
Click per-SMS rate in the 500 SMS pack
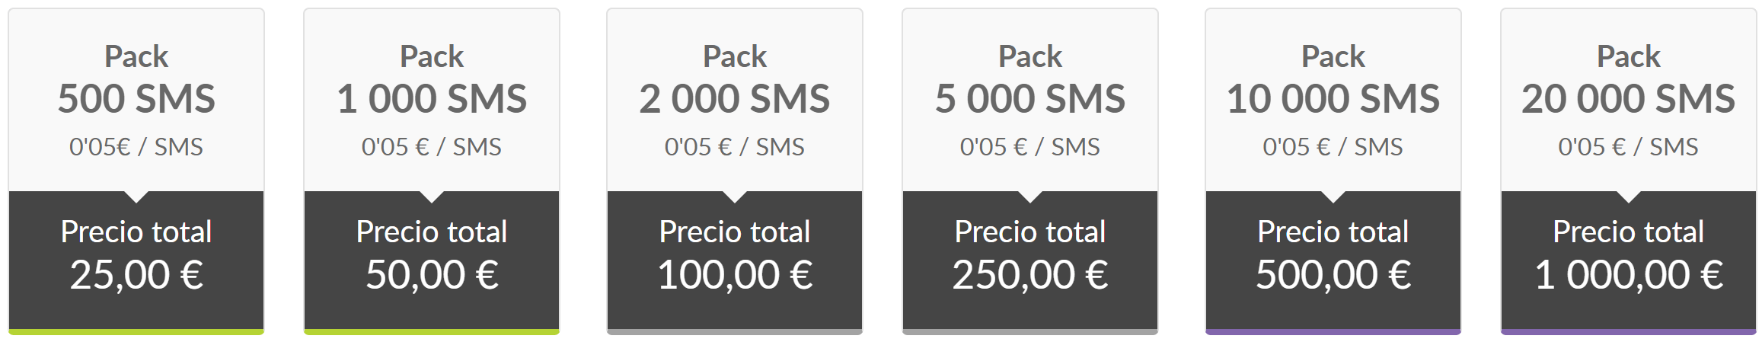pos(136,146)
